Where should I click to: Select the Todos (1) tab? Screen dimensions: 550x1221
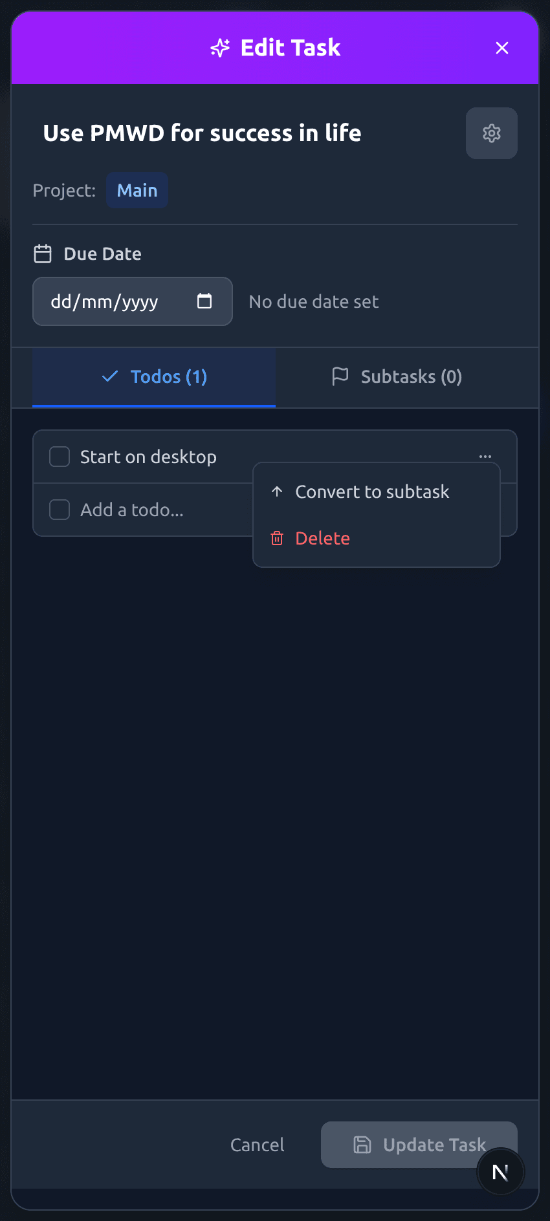(x=155, y=376)
